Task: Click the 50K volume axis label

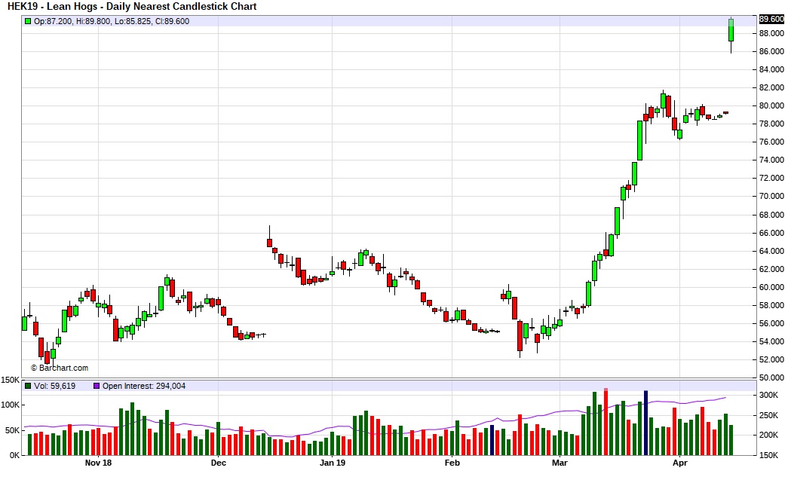Action: 12,430
